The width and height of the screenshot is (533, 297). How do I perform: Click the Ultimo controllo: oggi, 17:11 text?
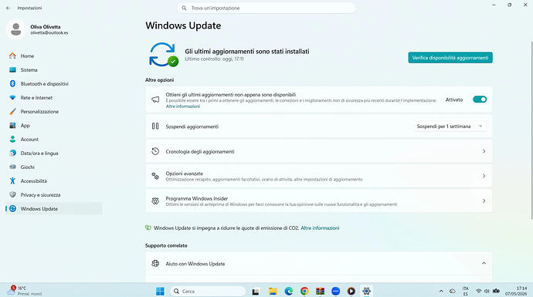[x=214, y=59]
